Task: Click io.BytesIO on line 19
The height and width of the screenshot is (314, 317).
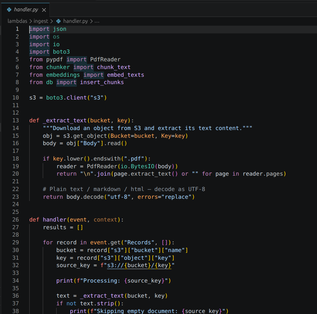Action: point(137,167)
